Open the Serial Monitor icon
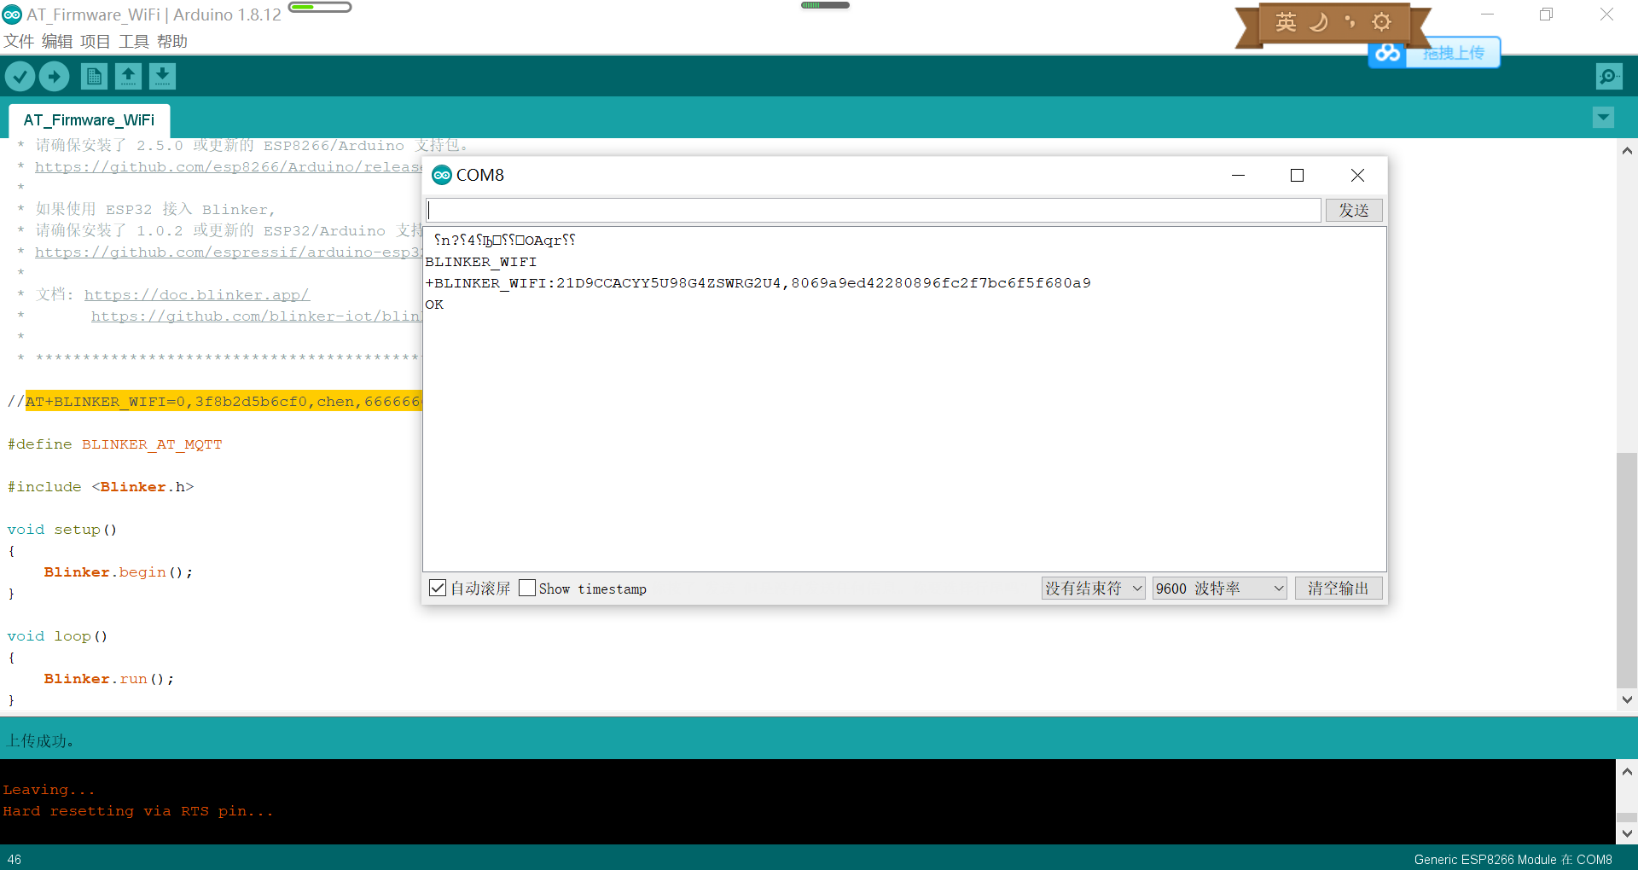 tap(1608, 76)
